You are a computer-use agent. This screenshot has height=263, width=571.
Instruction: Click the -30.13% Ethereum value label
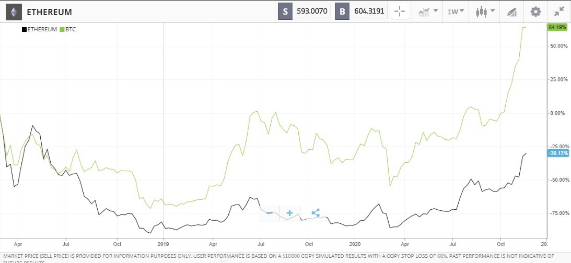[x=557, y=153]
